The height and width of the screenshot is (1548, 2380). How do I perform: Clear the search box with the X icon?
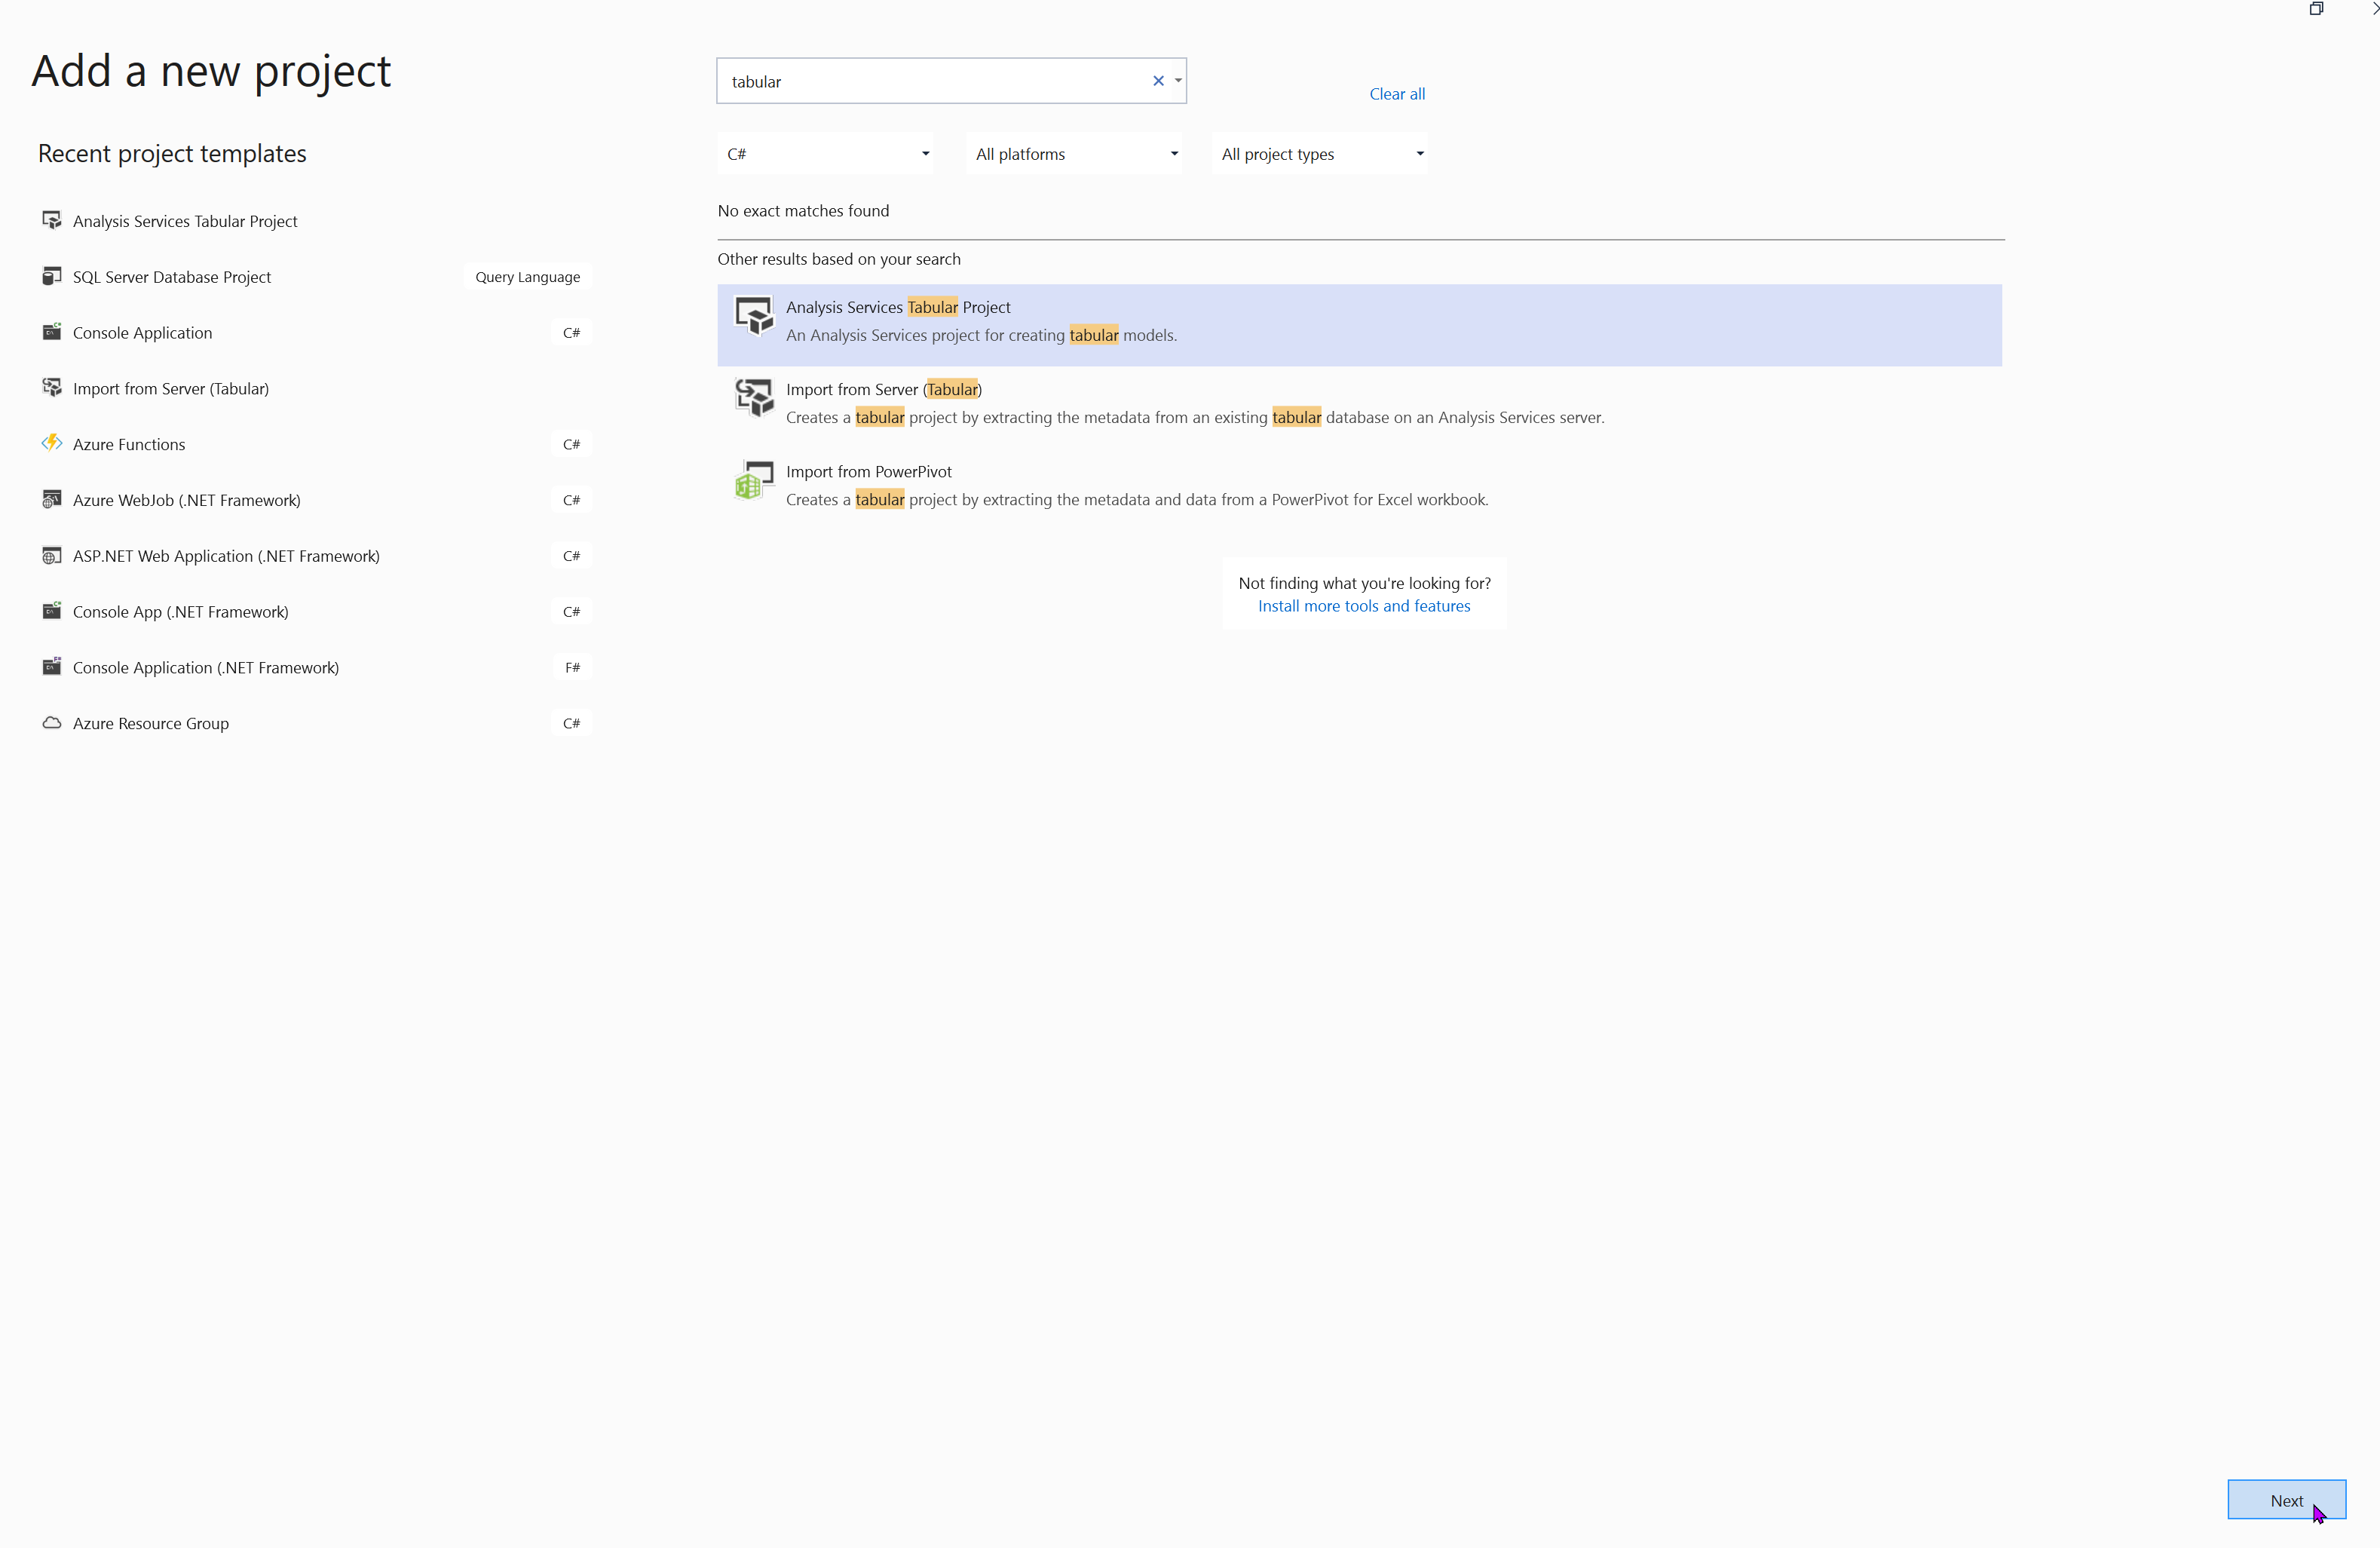pyautogui.click(x=1158, y=81)
